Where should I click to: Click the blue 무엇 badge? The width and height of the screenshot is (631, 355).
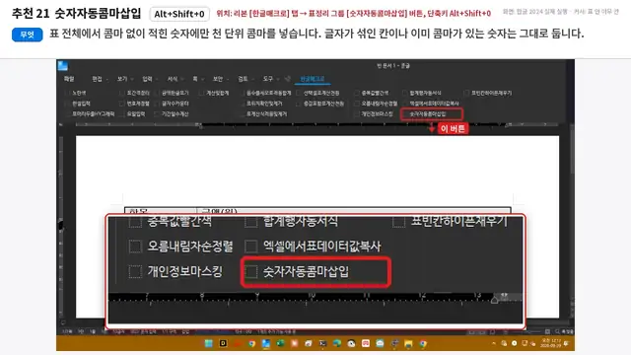(28, 35)
